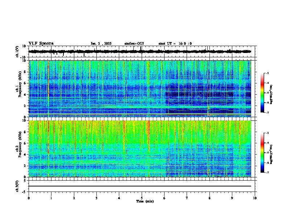The width and height of the screenshot is (287, 222).
Task: Click inside the ch.2 spectrogram panel
Action: coord(140,149)
